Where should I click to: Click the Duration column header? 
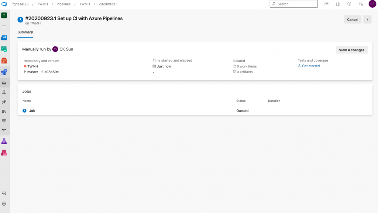click(x=274, y=101)
